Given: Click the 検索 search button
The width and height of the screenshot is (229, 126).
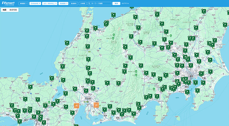Looking at the screenshot, I should tap(116, 4).
